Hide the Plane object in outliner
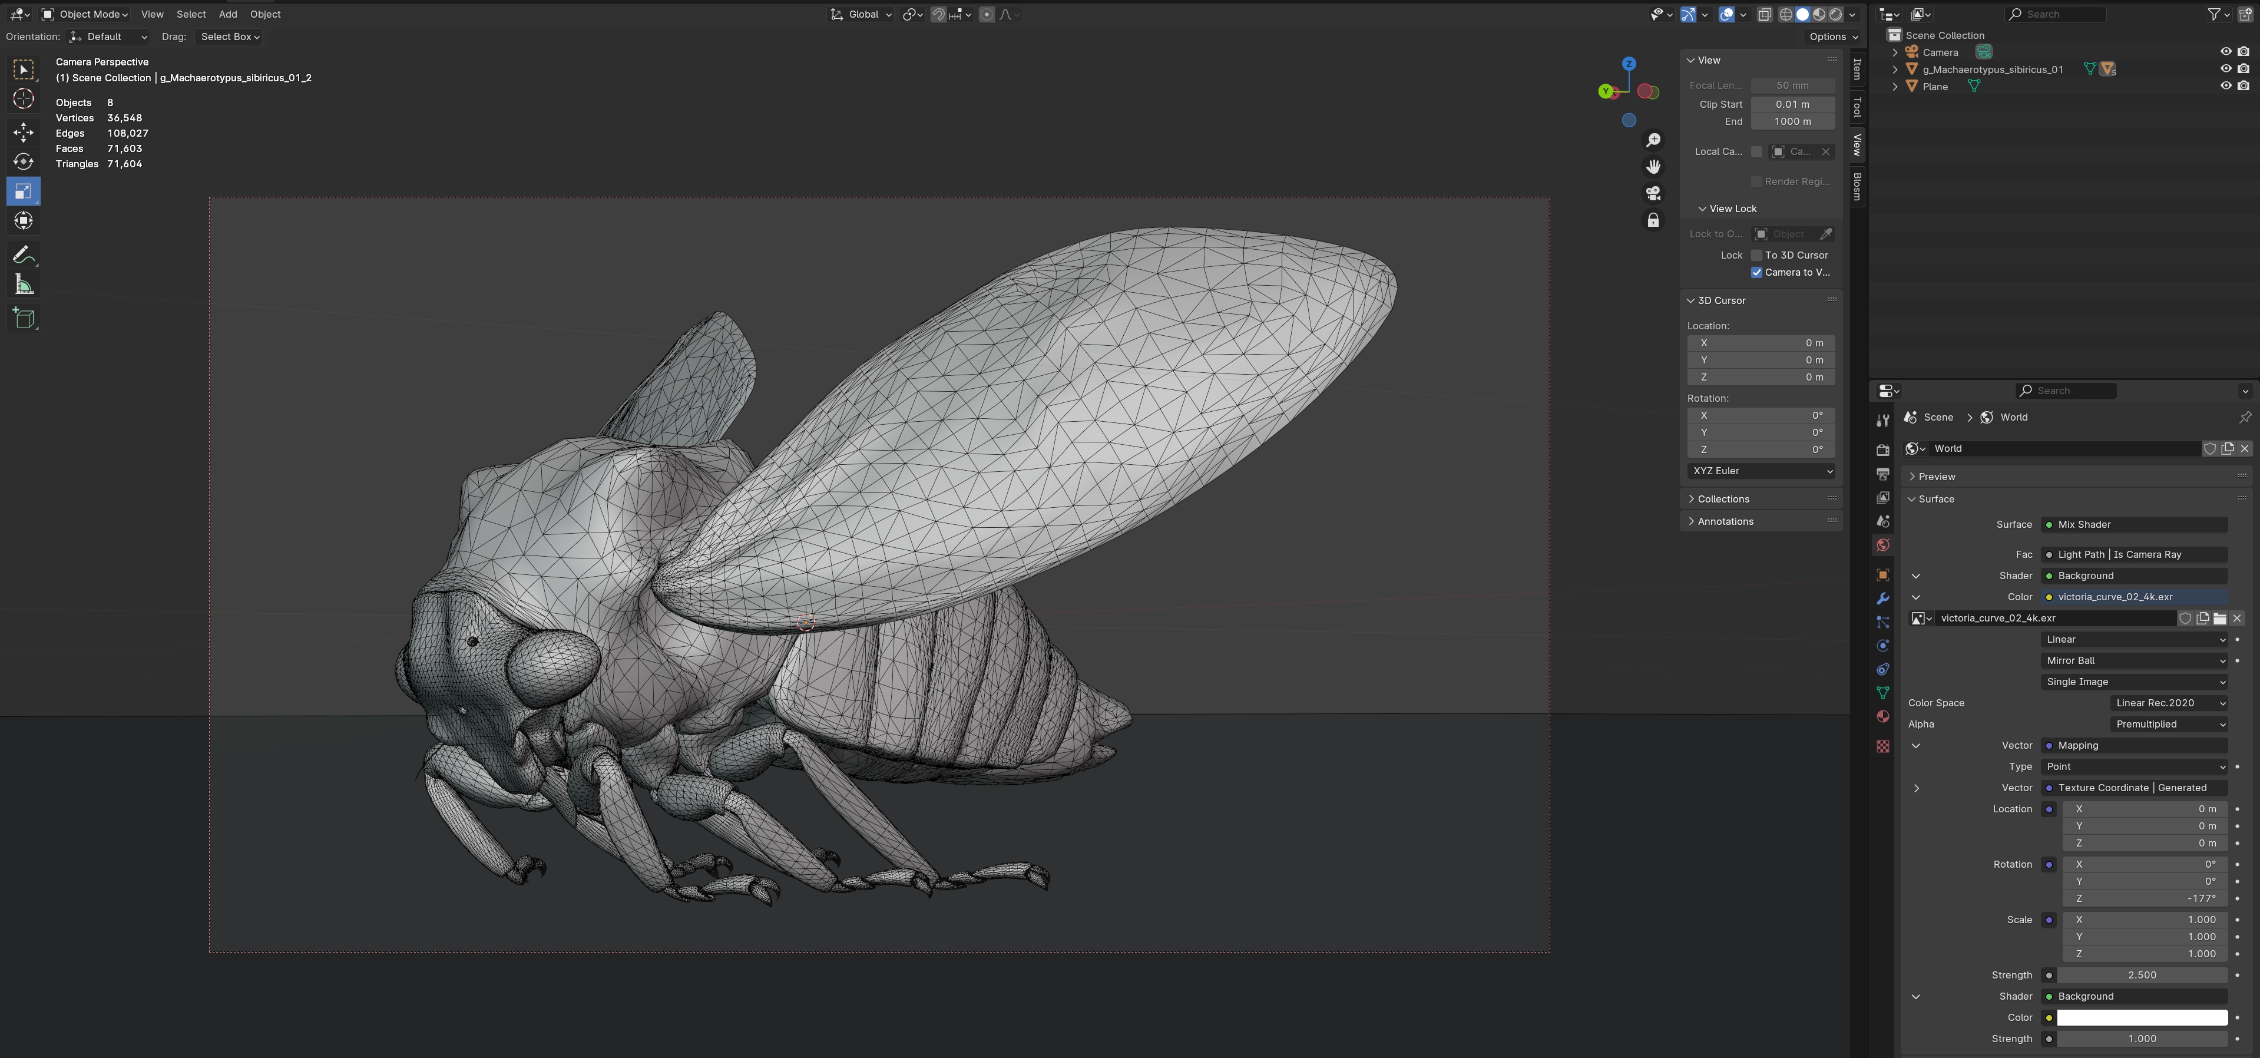 (2225, 86)
